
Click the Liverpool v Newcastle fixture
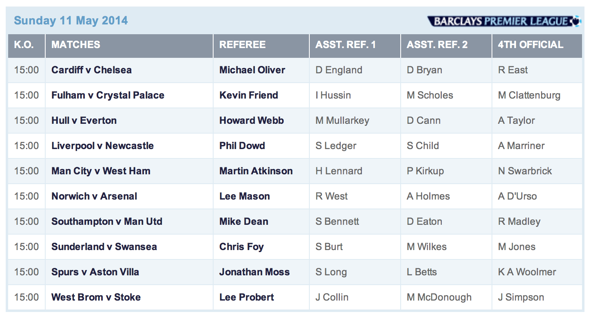pos(103,146)
